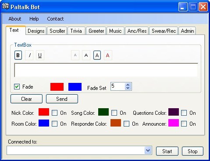Close the Paltalk Bot window
The height and width of the screenshot is (161, 210).
[203, 7]
